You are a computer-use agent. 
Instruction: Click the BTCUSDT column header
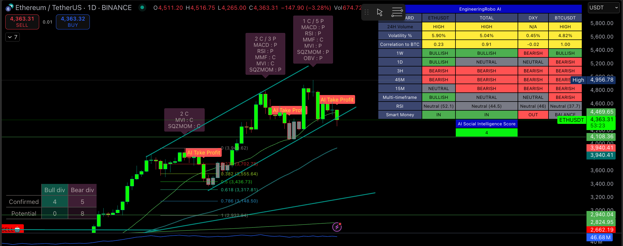point(565,18)
